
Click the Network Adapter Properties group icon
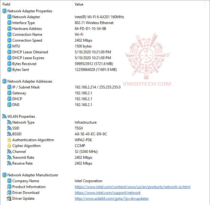[4, 11]
